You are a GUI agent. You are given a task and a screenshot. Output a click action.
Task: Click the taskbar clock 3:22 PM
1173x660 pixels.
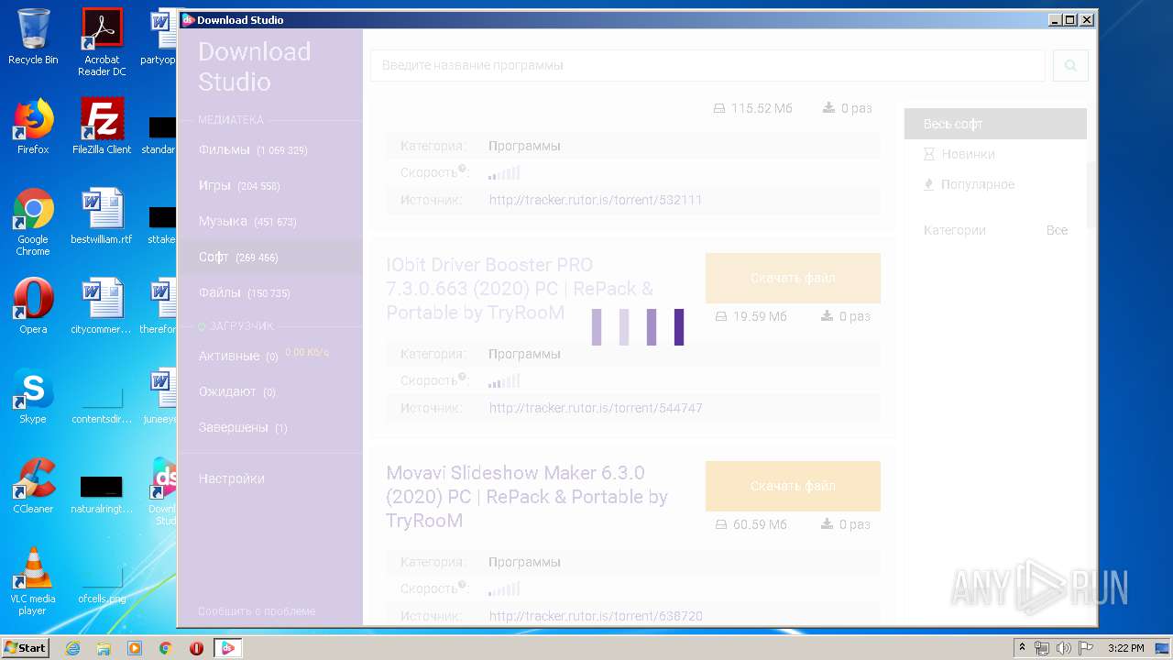tap(1125, 648)
